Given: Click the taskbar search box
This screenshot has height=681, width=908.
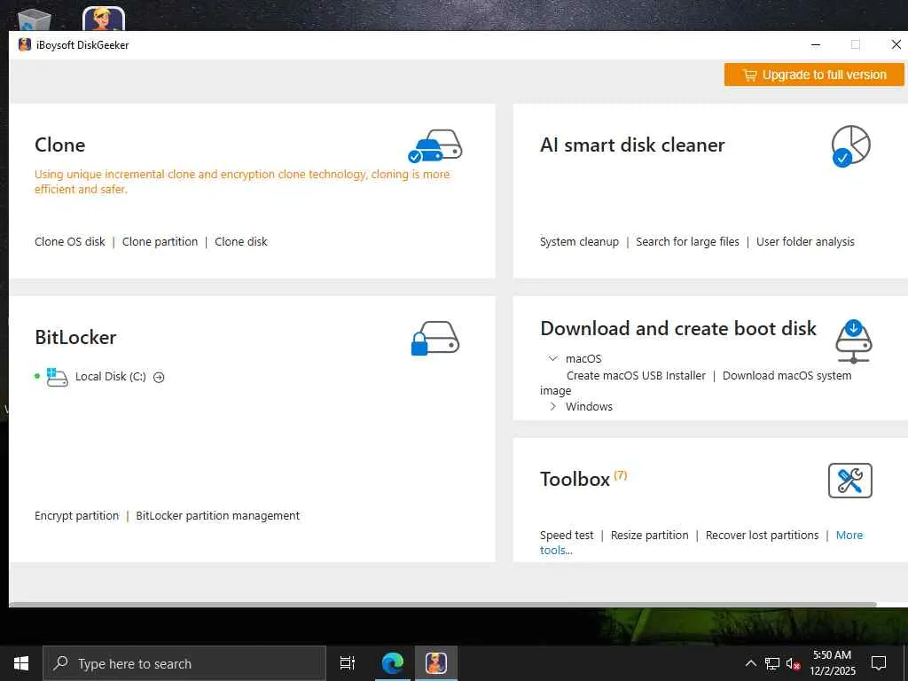Looking at the screenshot, I should point(184,663).
